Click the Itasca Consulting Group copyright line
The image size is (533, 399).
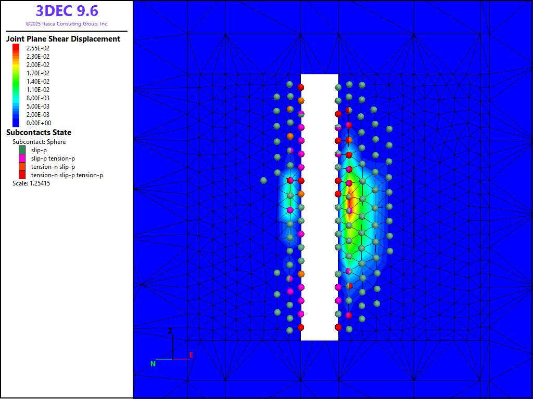(x=67, y=24)
